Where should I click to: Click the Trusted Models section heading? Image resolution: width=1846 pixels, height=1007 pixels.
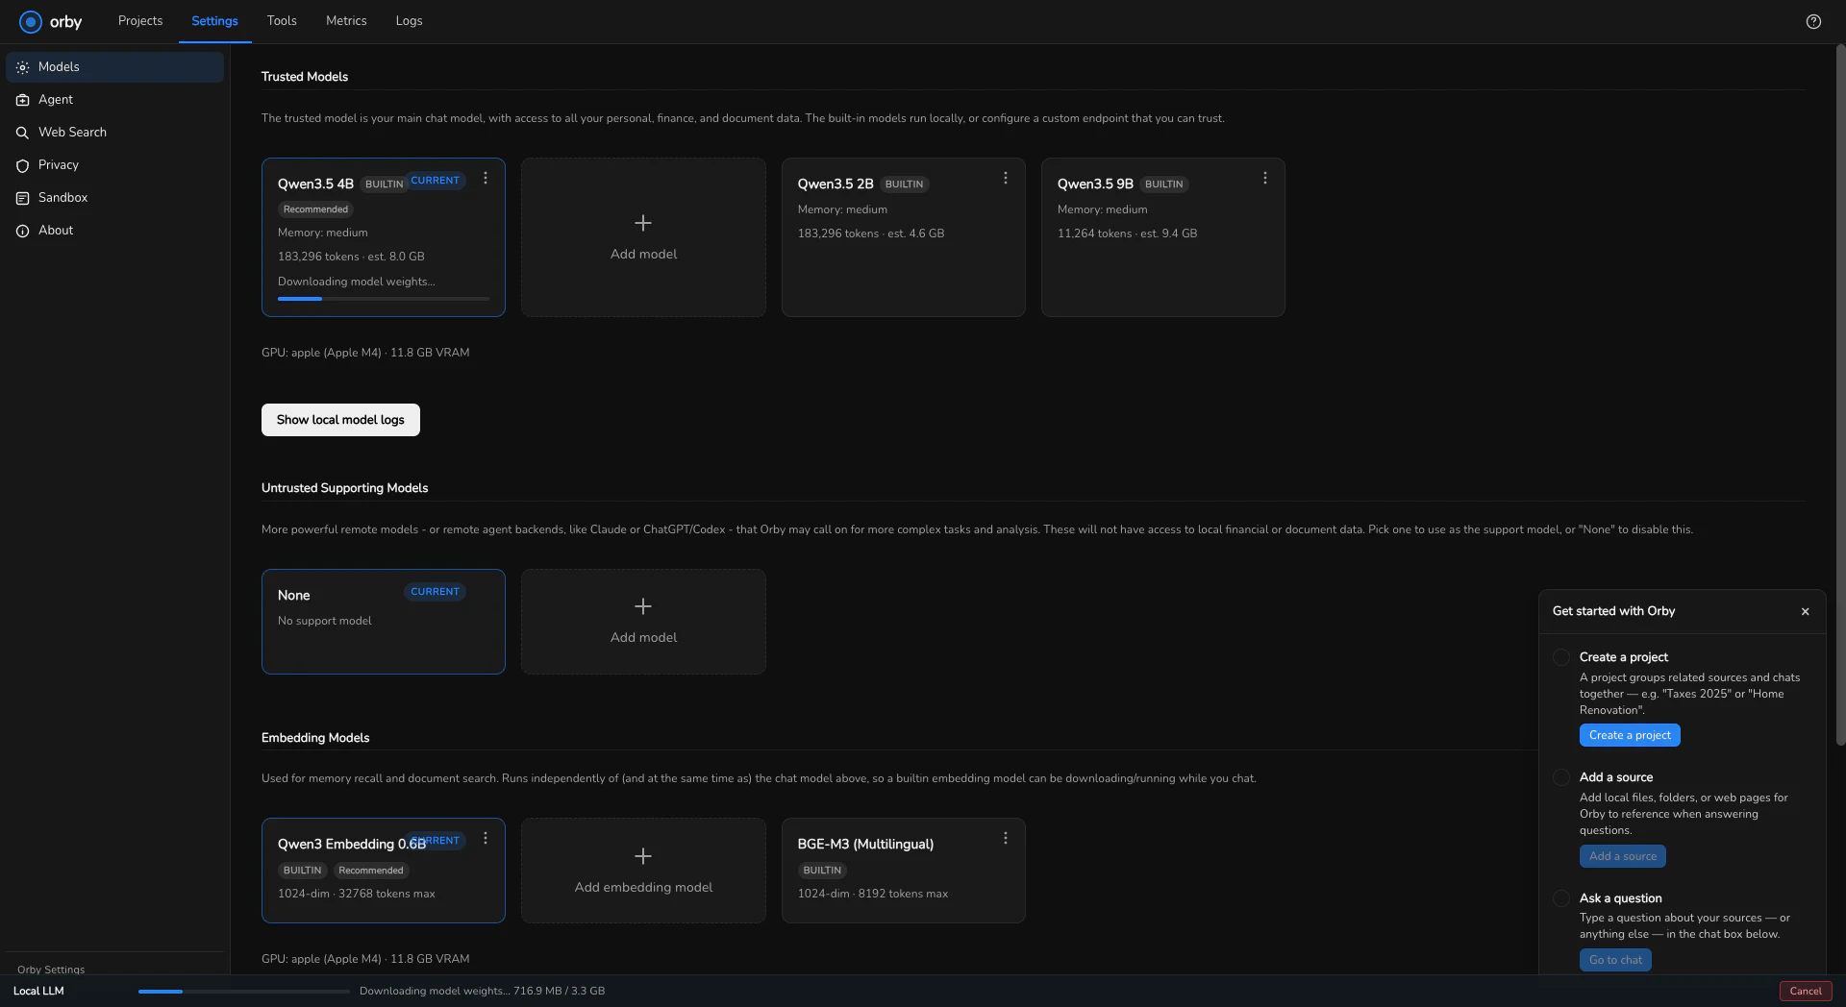(305, 77)
